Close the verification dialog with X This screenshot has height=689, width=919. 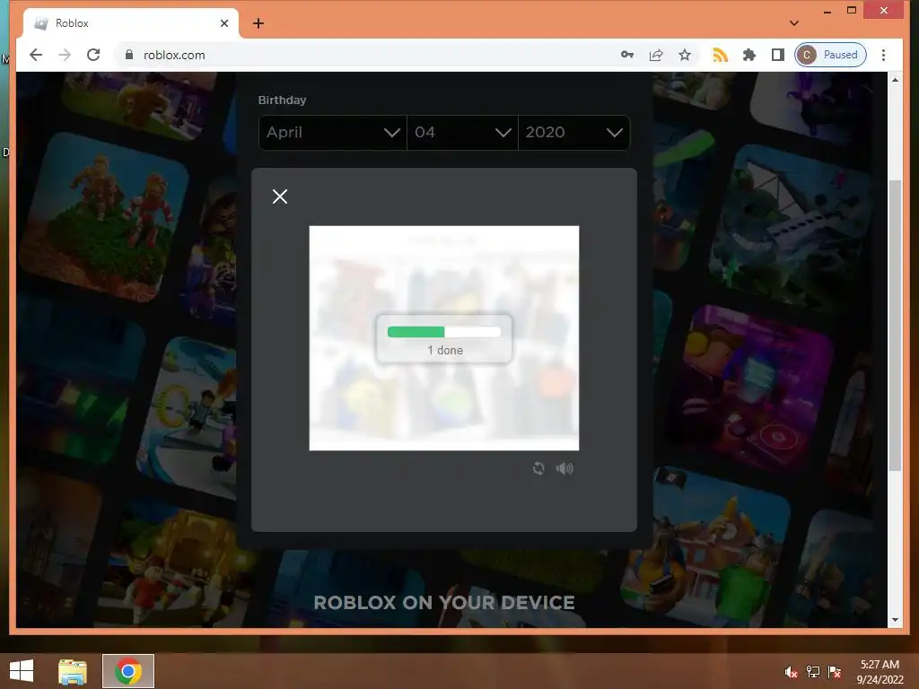280,196
